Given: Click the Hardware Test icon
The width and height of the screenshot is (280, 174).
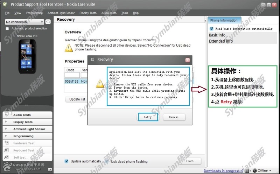Looking at the screenshot, I should coord(7,143).
